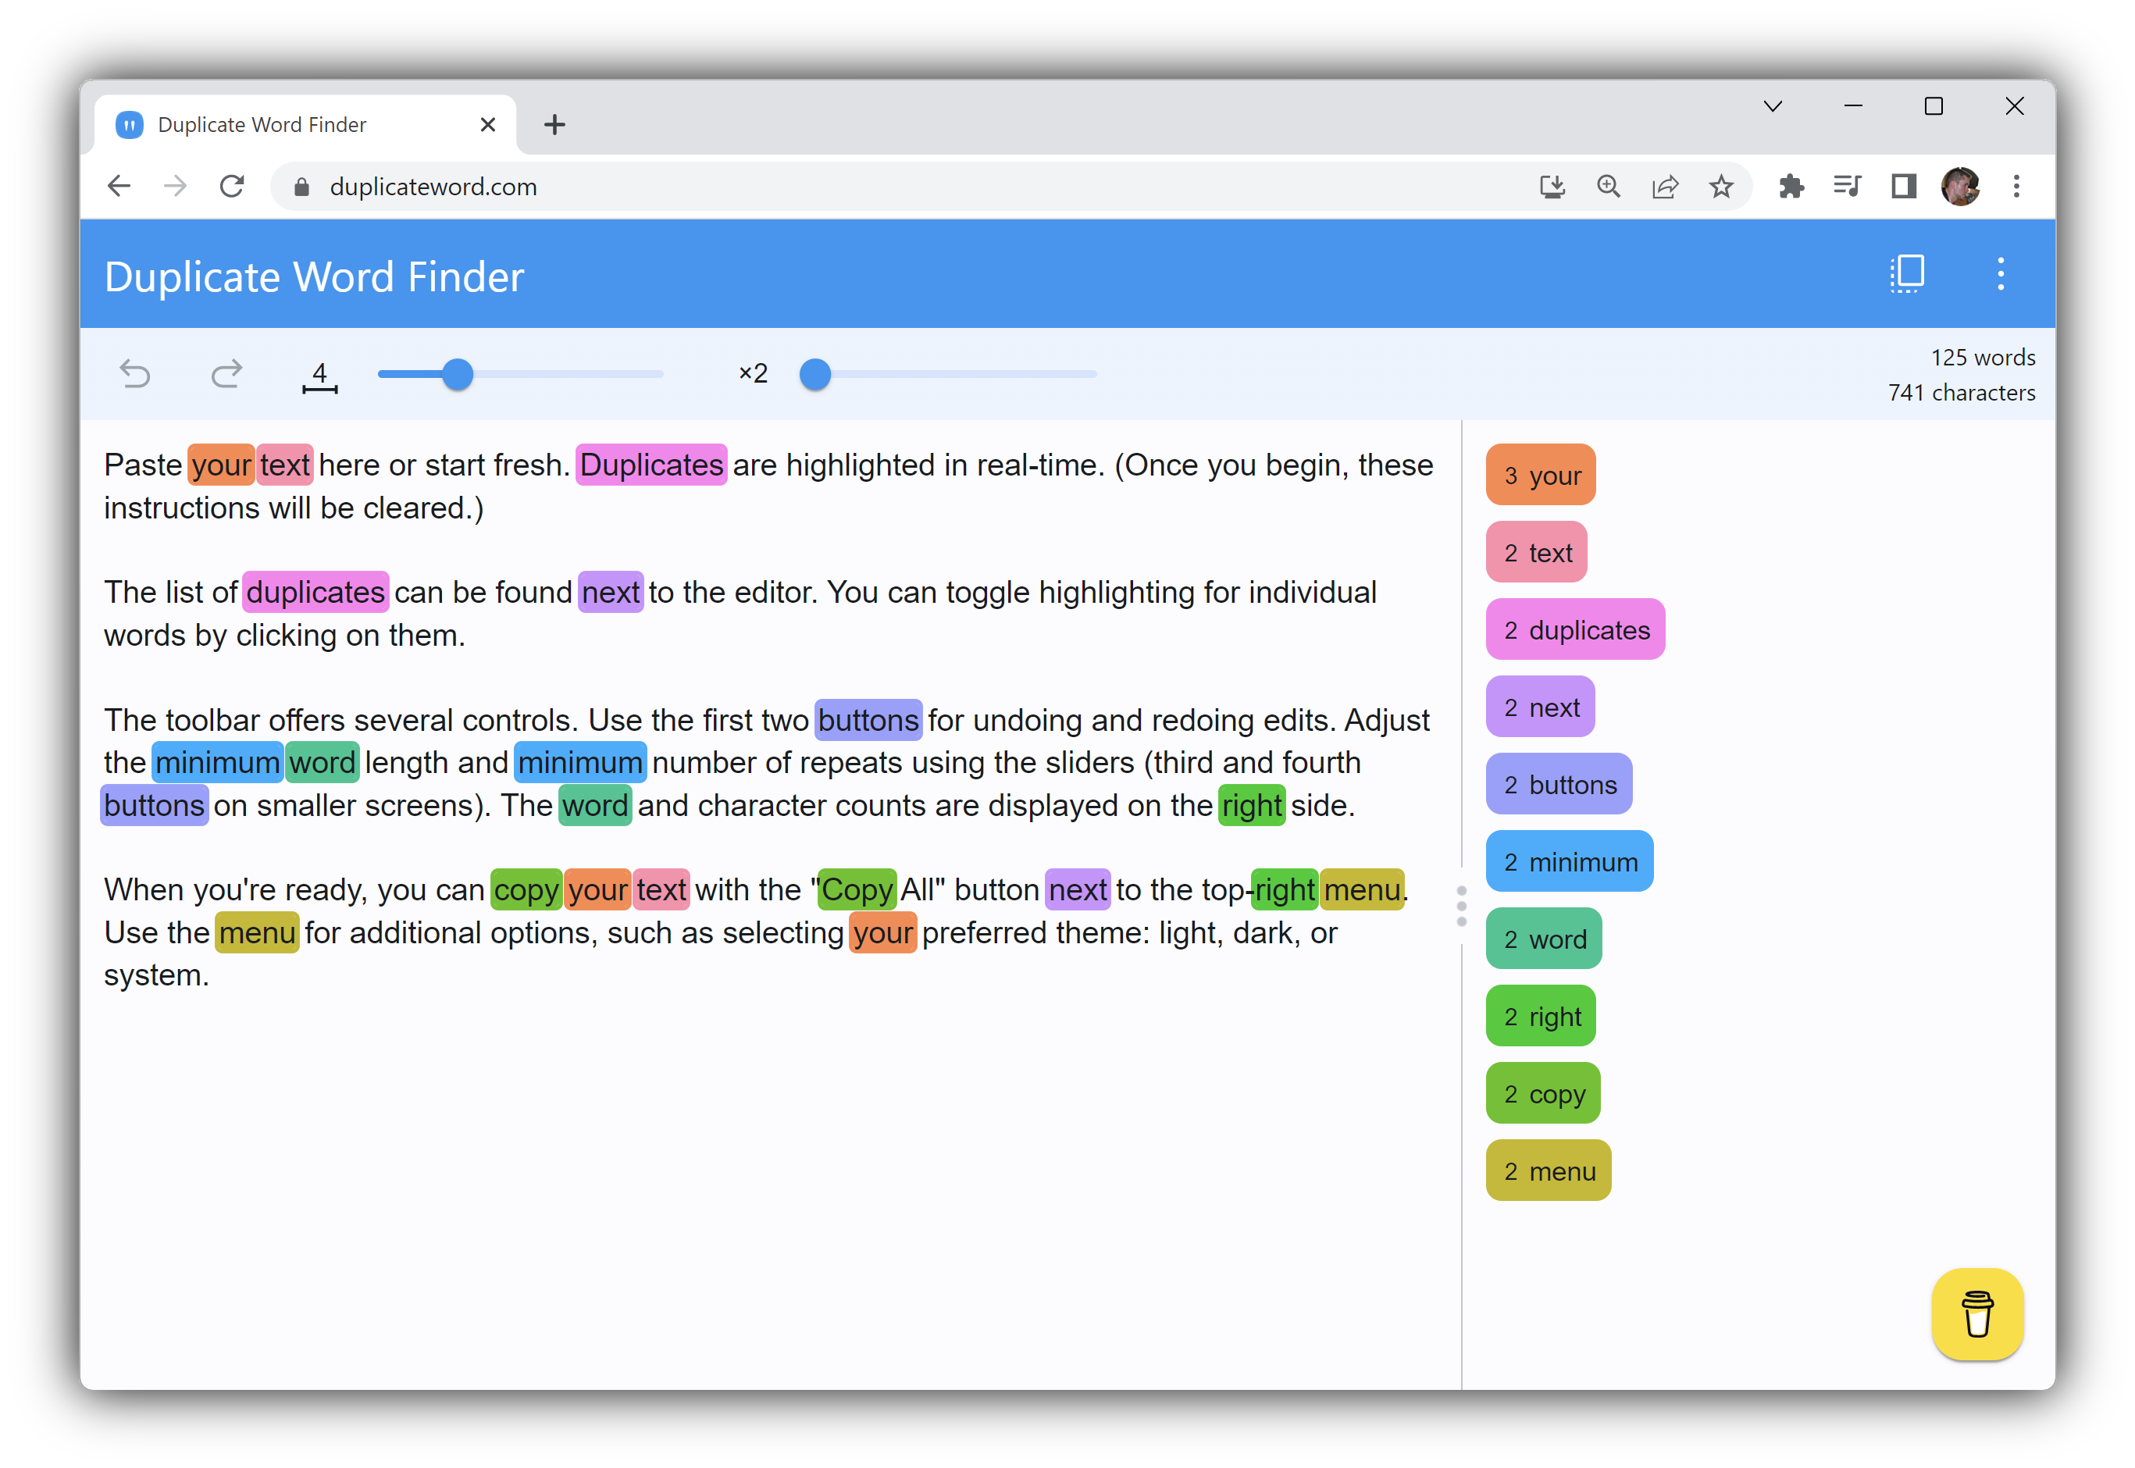Click the word count '4' stepper control

pyautogui.click(x=319, y=375)
